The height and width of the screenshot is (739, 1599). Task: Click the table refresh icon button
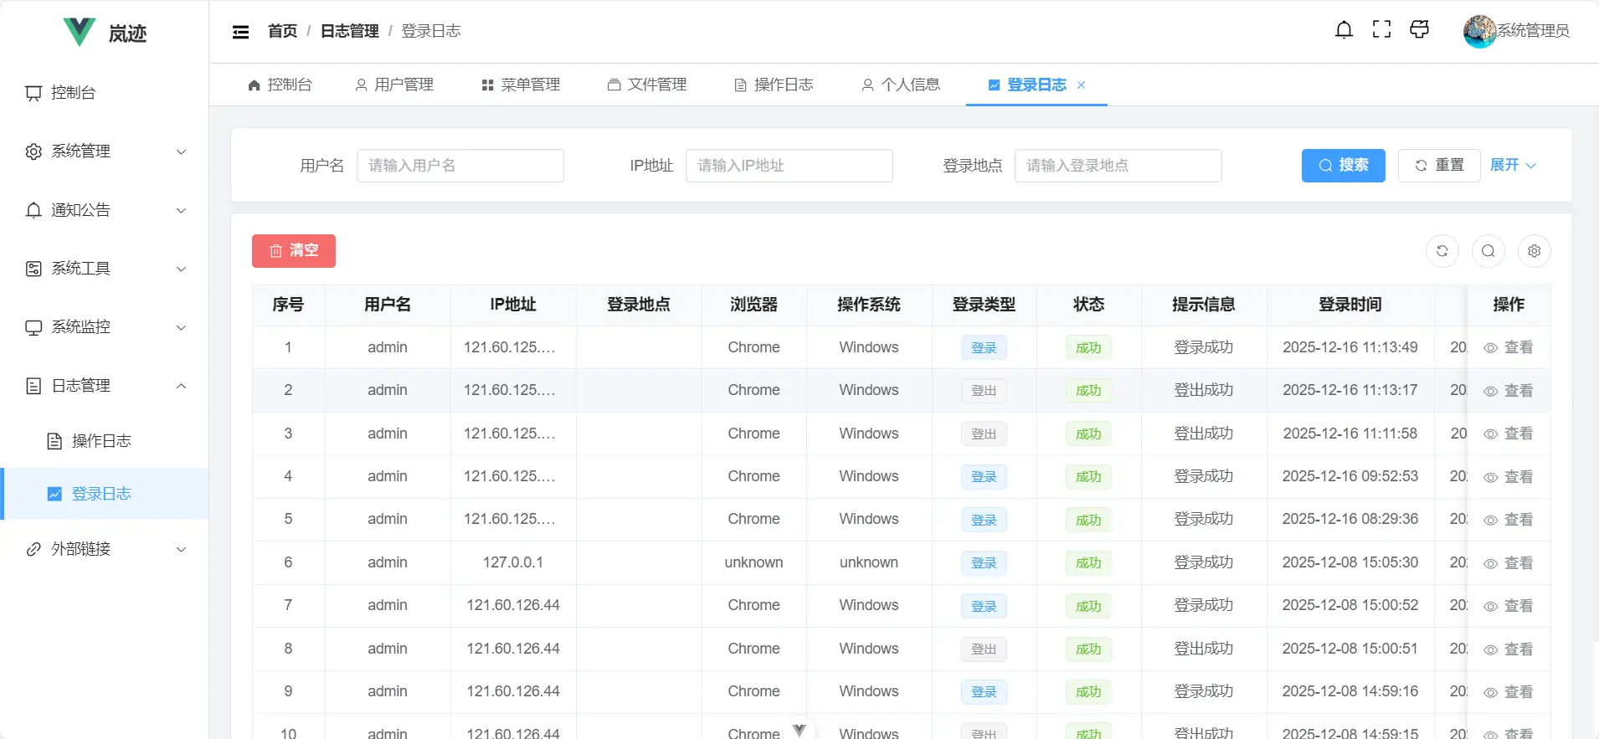(1442, 251)
